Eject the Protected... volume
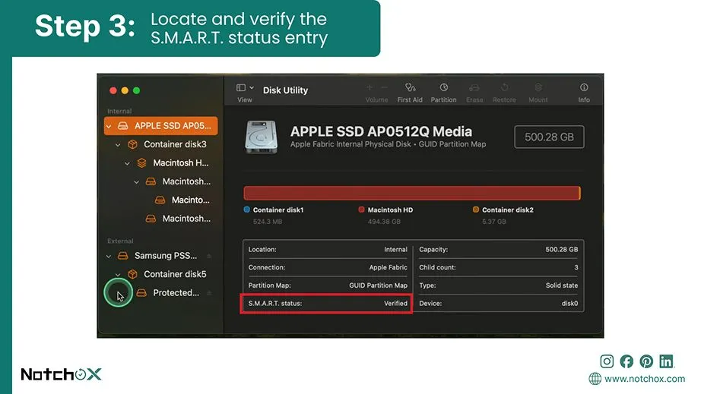This screenshot has width=701, height=394. click(x=209, y=293)
